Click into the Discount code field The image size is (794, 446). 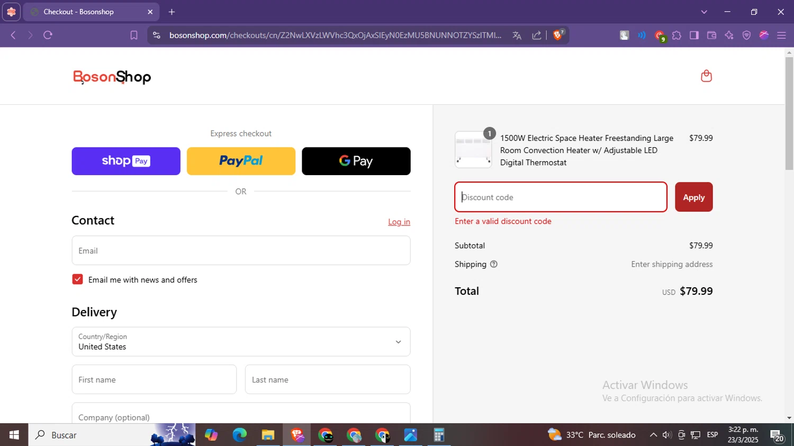pos(561,197)
